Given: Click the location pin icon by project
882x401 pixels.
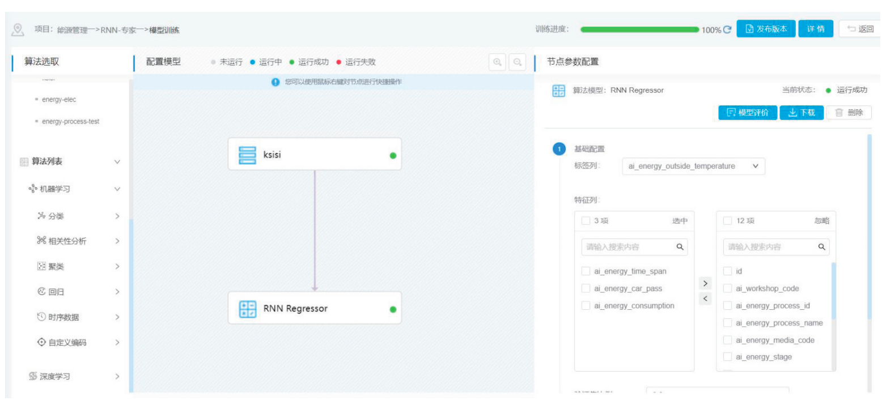Looking at the screenshot, I should click(x=18, y=29).
